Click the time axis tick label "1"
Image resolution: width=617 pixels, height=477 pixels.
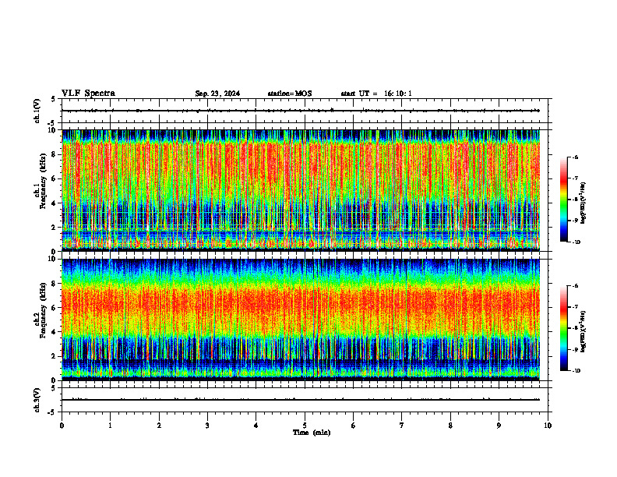tap(110, 426)
